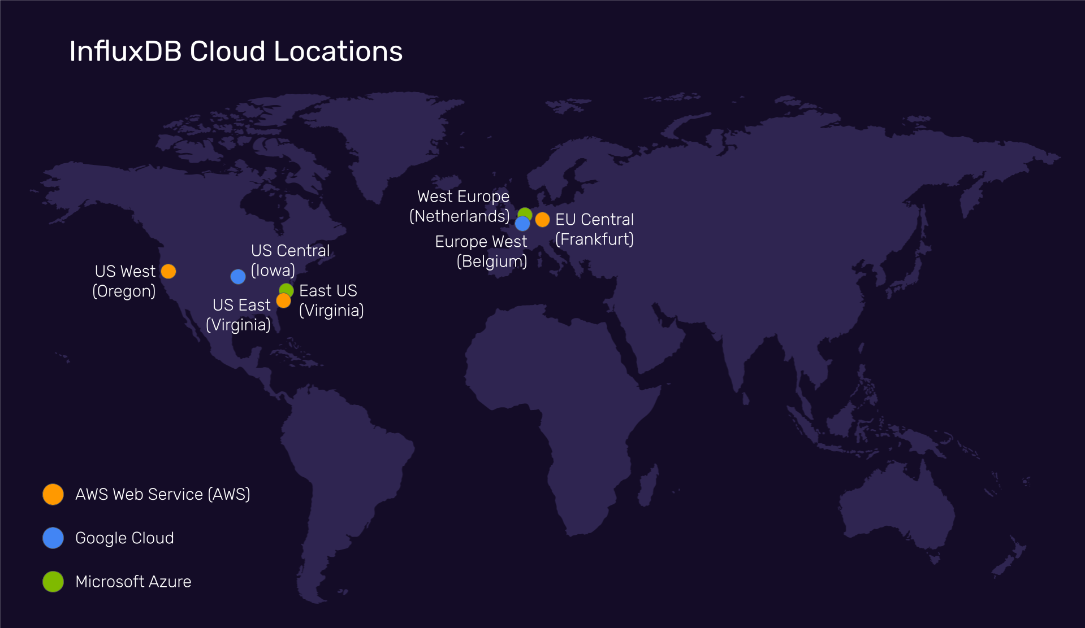This screenshot has height=628, width=1085.
Task: Click the "US West (Oregon)" label
Action: (x=124, y=281)
